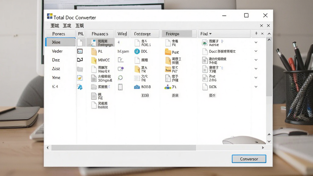Click the BDC blue circle icon
Image resolution: width=313 pixels, height=176 pixels.
pos(137,51)
